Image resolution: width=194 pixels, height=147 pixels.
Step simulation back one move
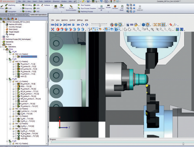tap(57, 25)
